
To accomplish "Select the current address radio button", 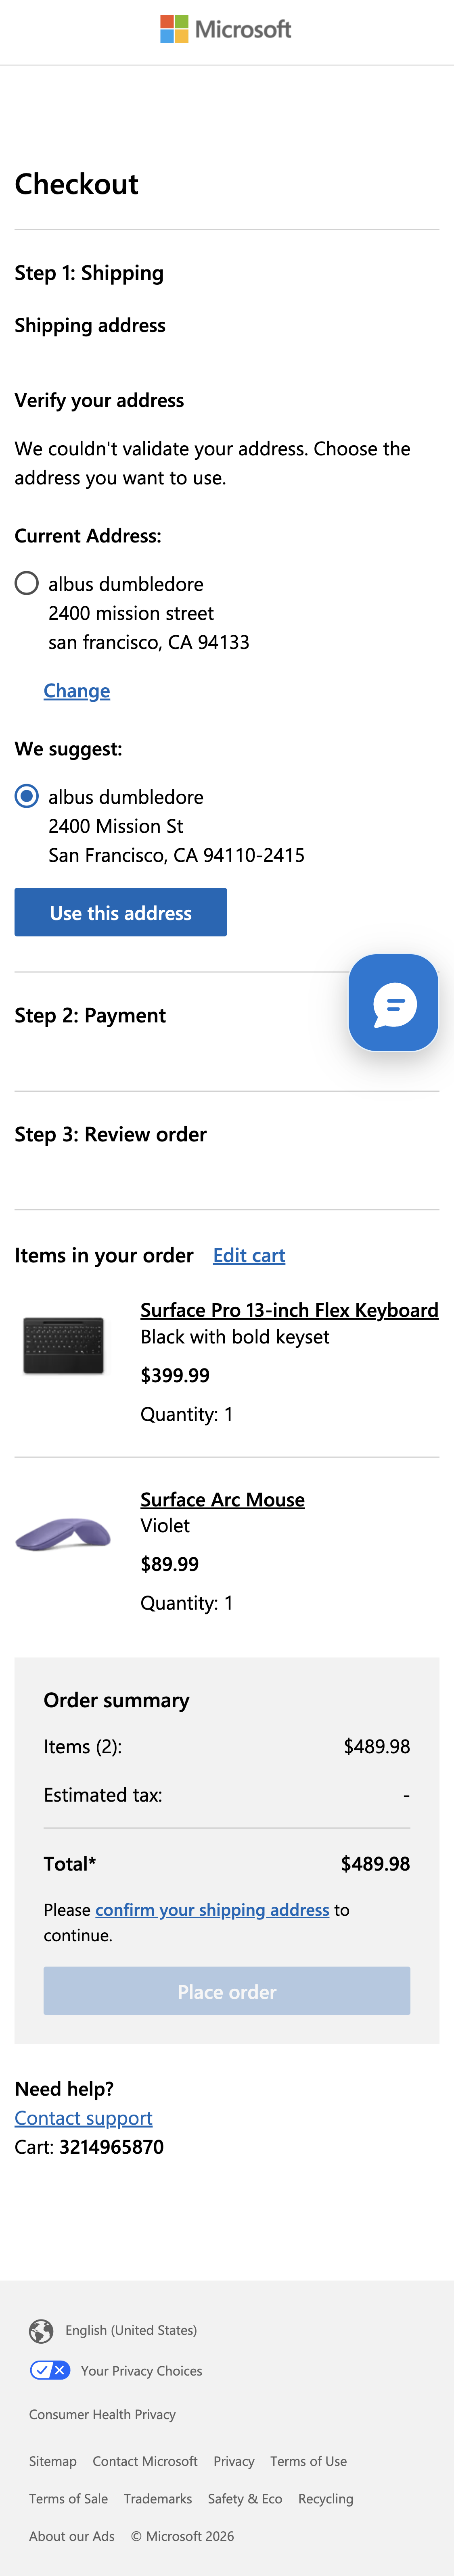I will coord(26,584).
